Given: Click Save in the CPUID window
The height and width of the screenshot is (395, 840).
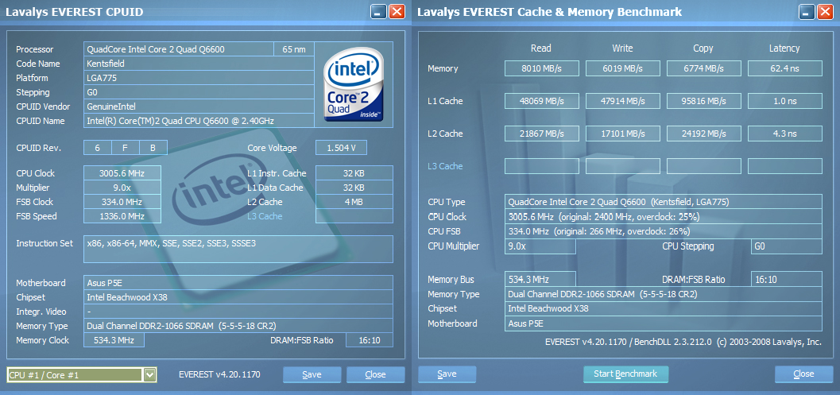Looking at the screenshot, I should (x=312, y=374).
